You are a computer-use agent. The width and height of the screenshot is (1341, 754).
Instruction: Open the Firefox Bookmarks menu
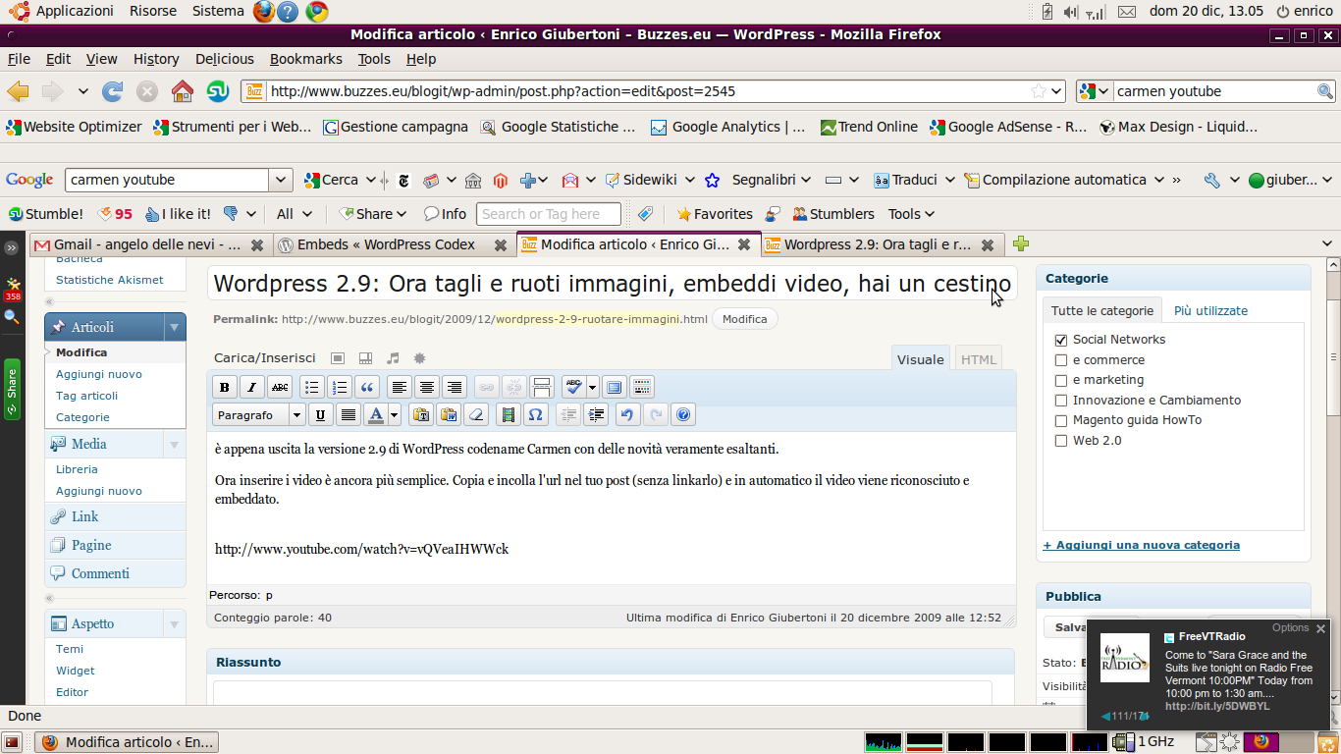306,59
